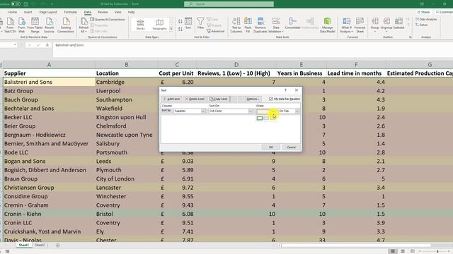Sort ascending A to Z
This screenshot has width=453, height=254.
pos(180,21)
